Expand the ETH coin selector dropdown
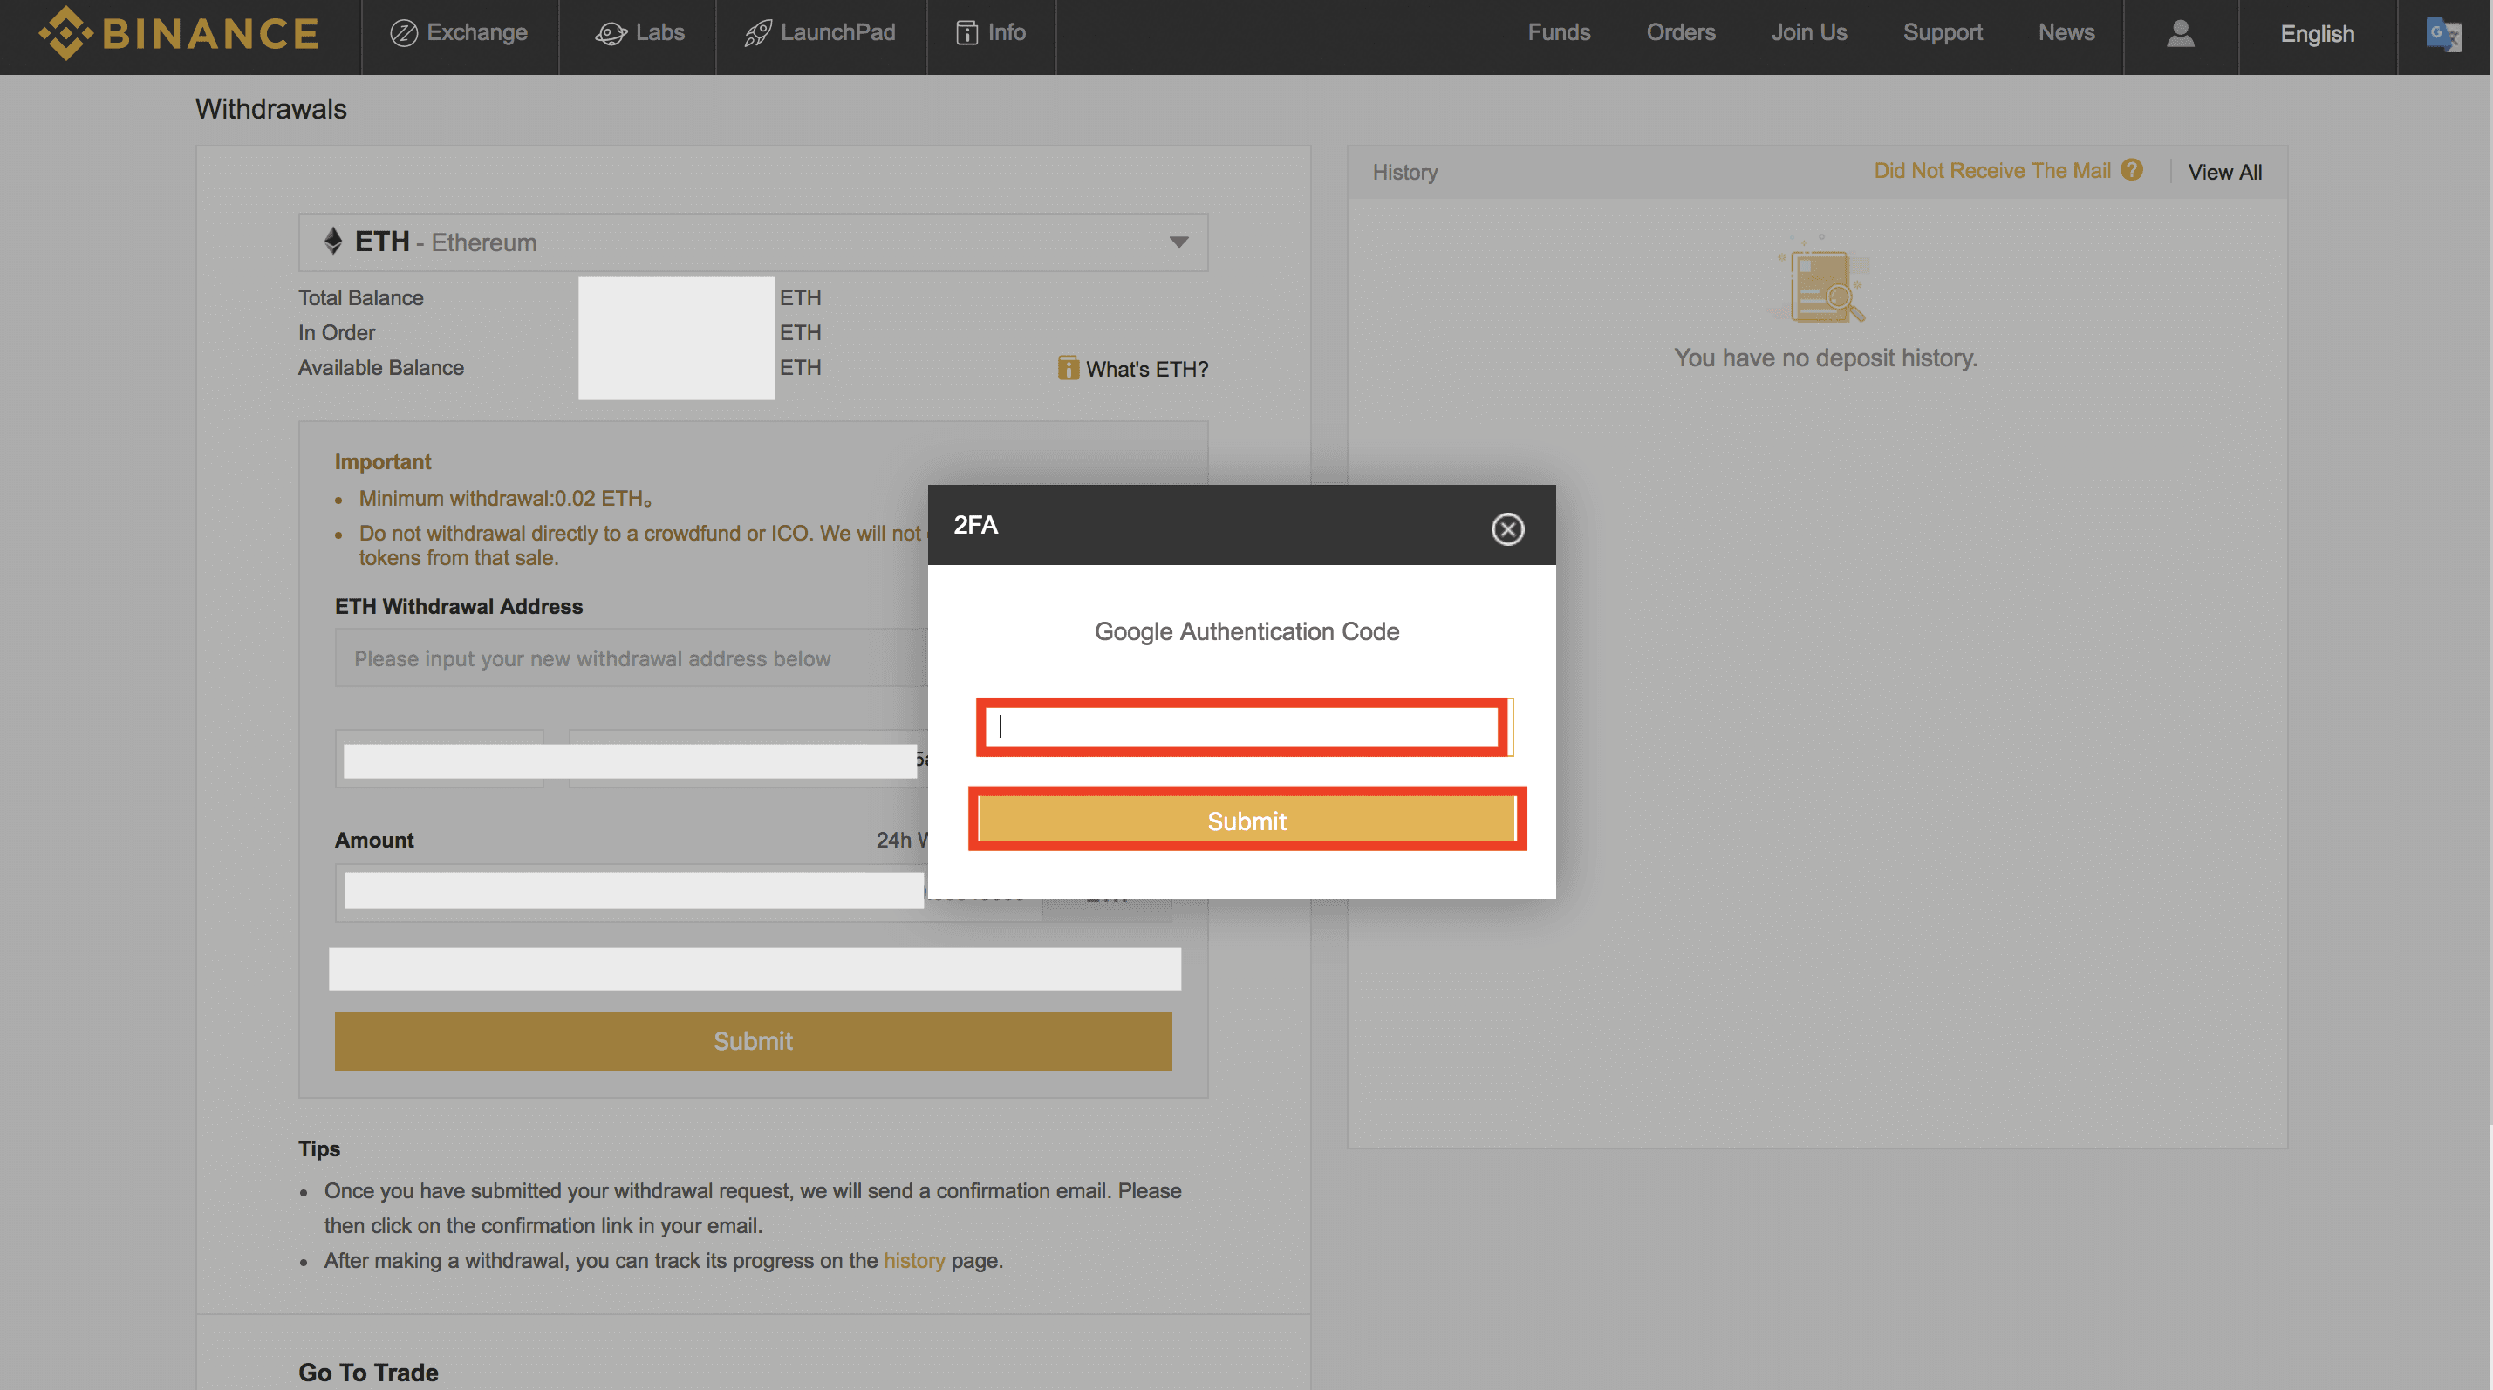The image size is (2493, 1390). (x=1178, y=242)
